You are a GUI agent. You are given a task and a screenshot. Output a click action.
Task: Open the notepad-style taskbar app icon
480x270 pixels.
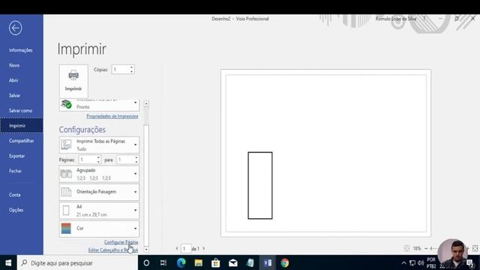coord(250,263)
